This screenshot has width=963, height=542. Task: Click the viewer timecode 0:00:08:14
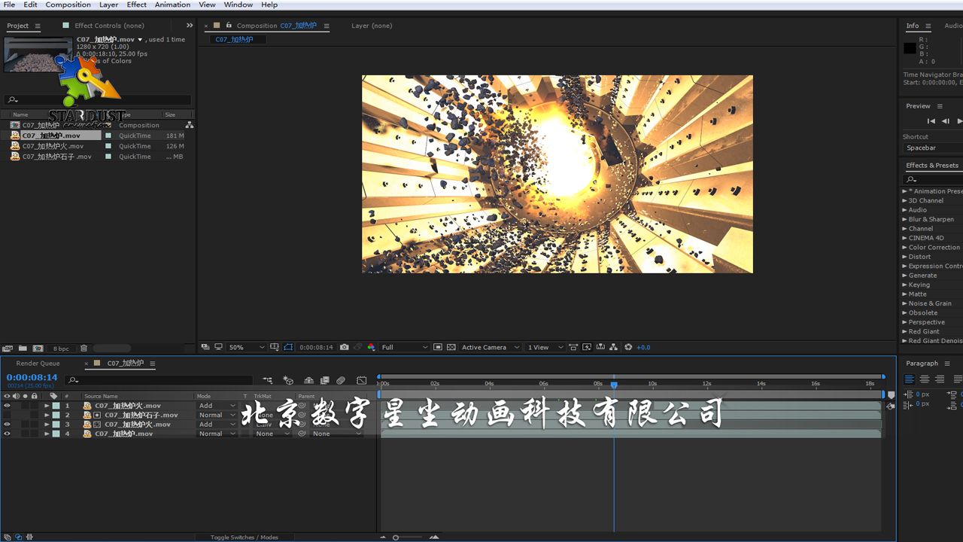coord(316,347)
